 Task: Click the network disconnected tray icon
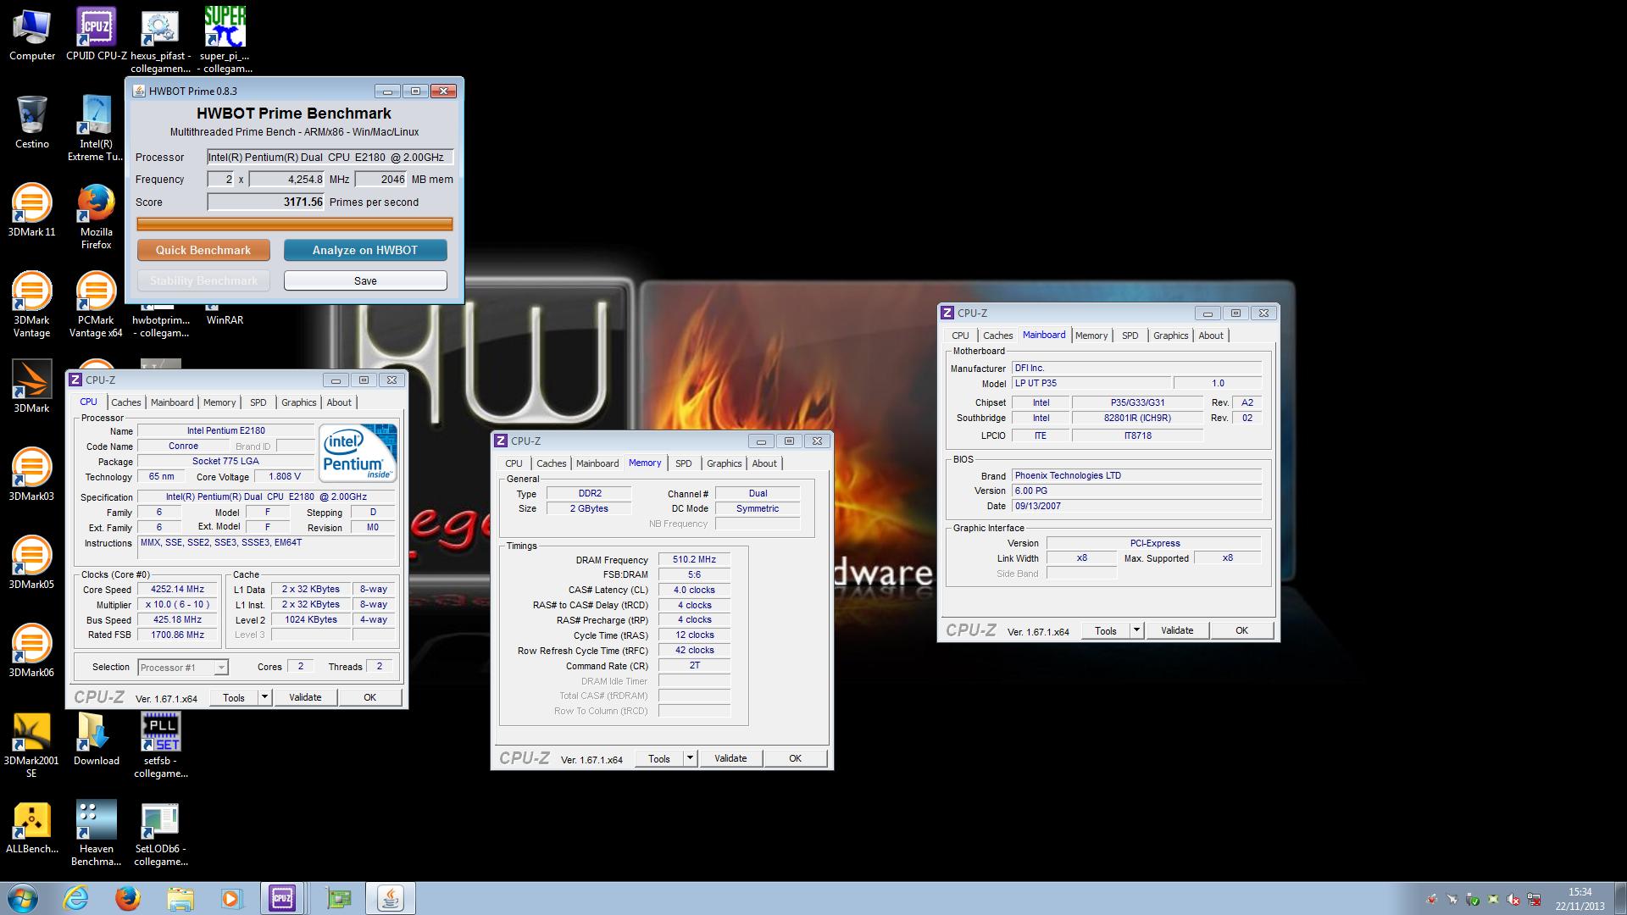(x=1534, y=899)
